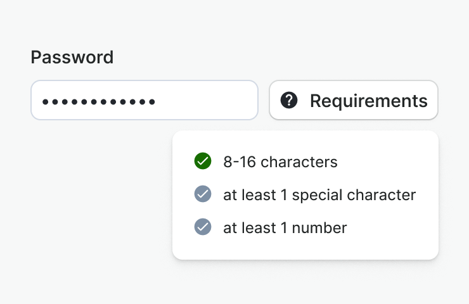
Task: Click the masked password dots
Action: click(98, 101)
